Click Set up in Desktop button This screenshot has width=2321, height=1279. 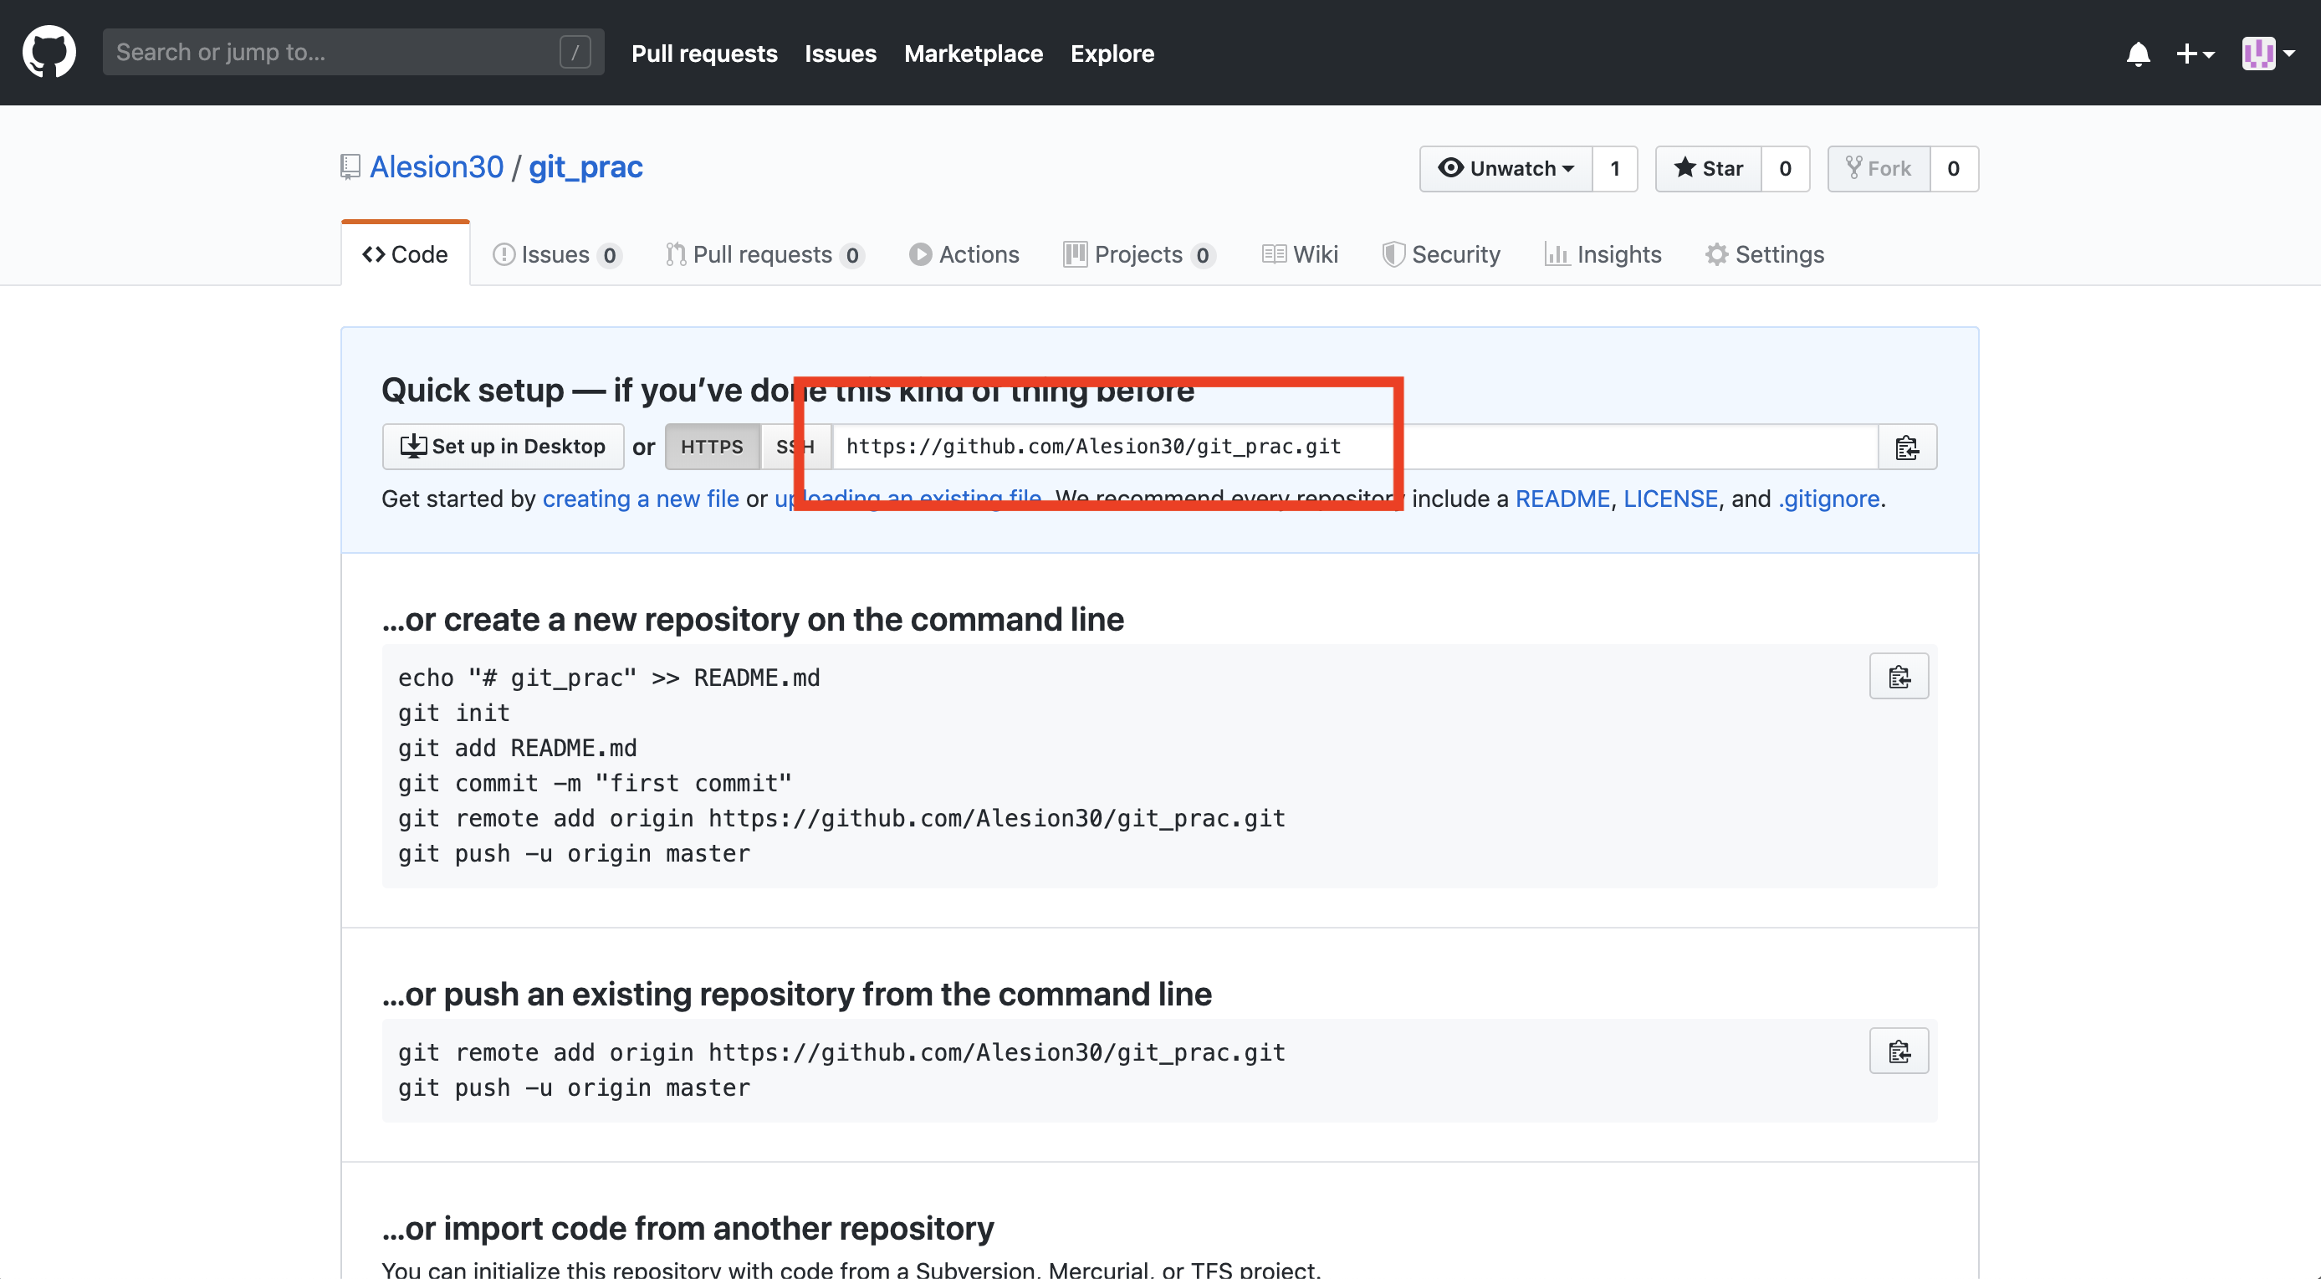pos(503,446)
